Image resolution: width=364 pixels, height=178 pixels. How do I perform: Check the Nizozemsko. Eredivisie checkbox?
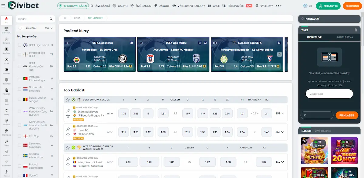[20, 89]
